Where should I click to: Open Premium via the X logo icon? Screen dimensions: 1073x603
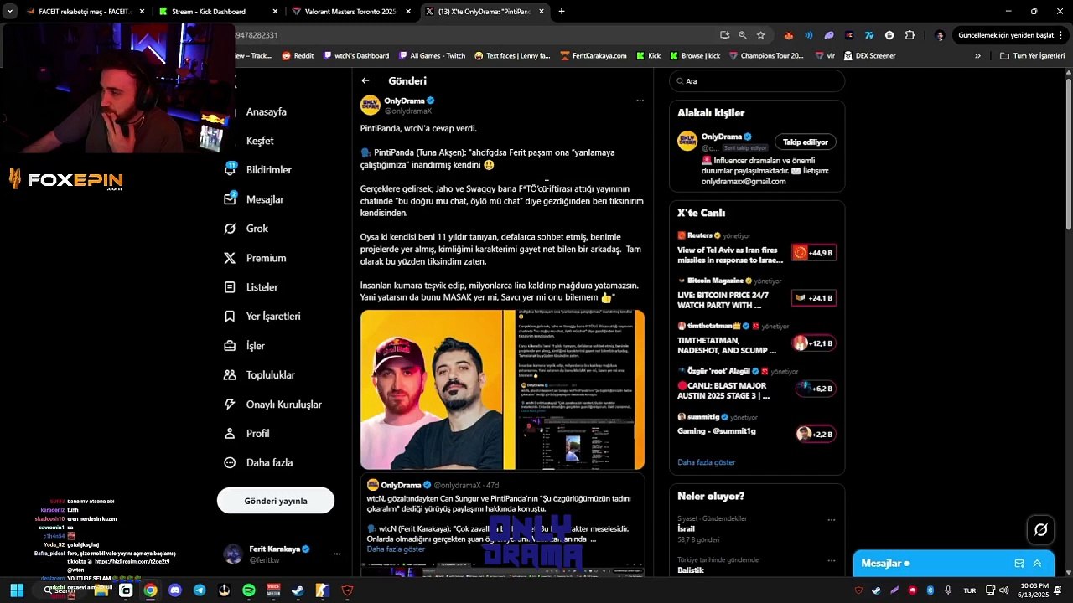[x=230, y=258]
